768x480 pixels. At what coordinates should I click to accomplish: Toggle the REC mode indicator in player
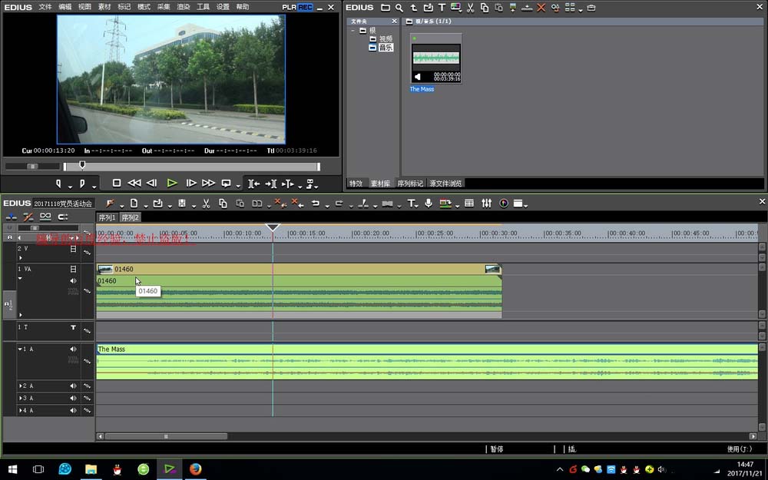click(305, 7)
